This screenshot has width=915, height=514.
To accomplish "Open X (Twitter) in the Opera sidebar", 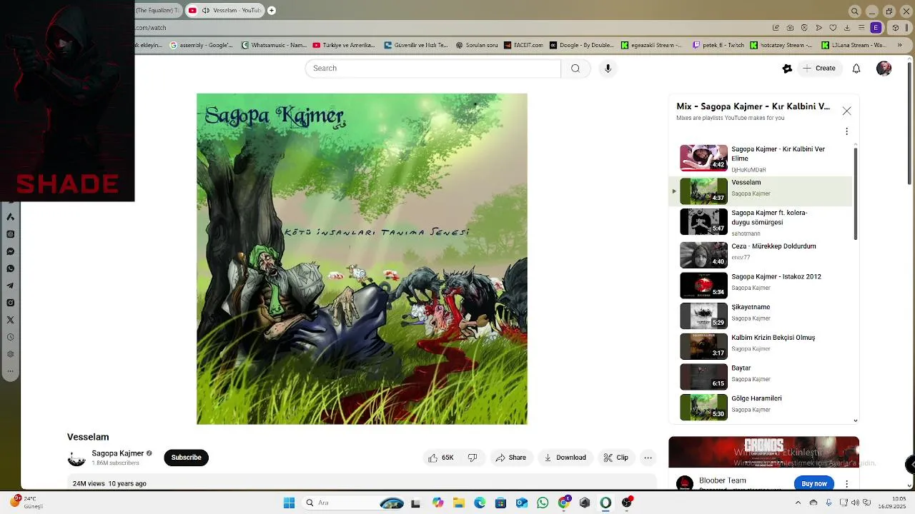I will click(10, 320).
